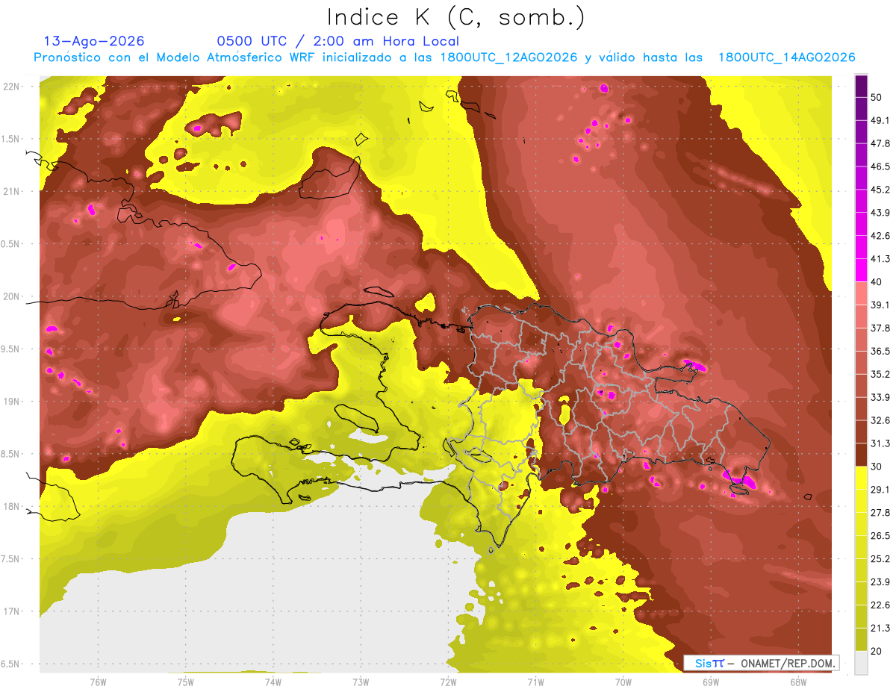Click the '68W' longitude label

point(797,682)
